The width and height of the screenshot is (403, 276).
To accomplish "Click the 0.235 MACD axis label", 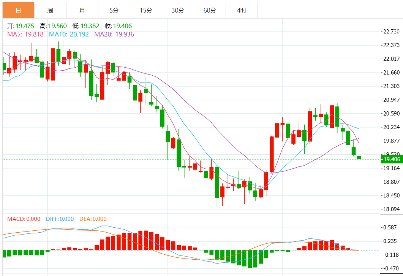I will [x=390, y=241].
